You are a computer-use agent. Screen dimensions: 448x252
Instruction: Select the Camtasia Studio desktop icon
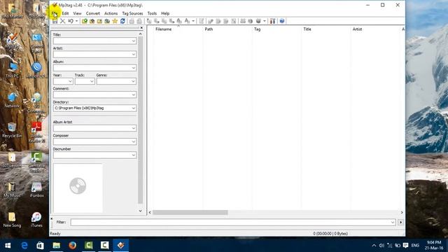[x=36, y=162]
